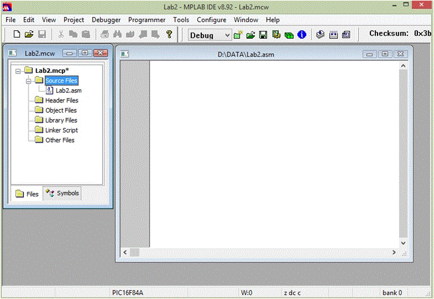
Task: Click the blue info icon
Action: (x=302, y=34)
